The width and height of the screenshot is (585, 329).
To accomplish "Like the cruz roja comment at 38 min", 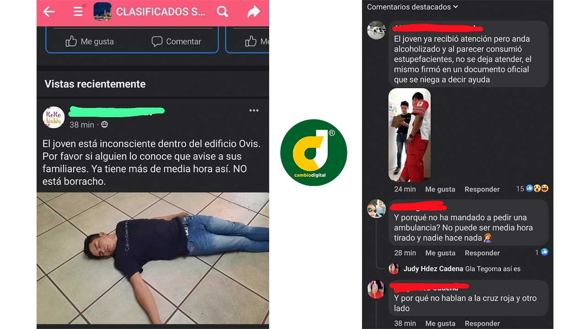I will click(x=440, y=324).
